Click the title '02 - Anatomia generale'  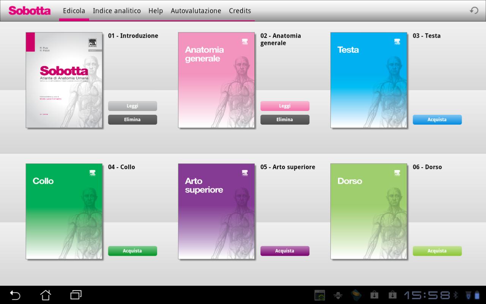coord(281,40)
